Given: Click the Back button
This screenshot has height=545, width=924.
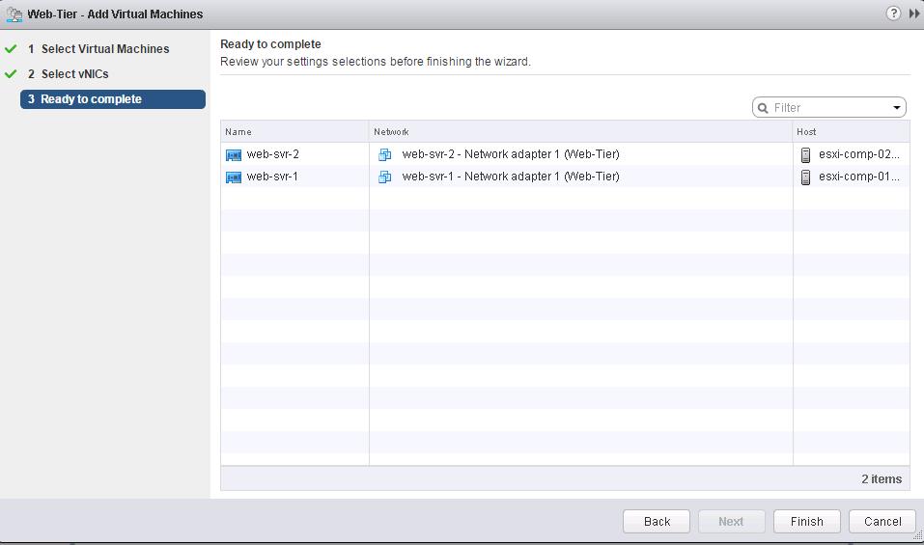Looking at the screenshot, I should coord(657,522).
